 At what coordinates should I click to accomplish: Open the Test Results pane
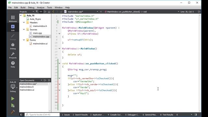click(x=167, y=115)
